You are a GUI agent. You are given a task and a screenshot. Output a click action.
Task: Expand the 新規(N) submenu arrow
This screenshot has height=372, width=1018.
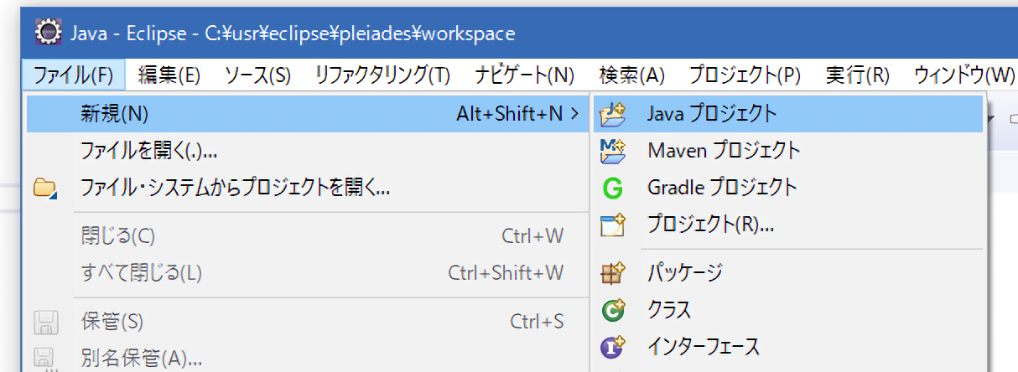[574, 114]
